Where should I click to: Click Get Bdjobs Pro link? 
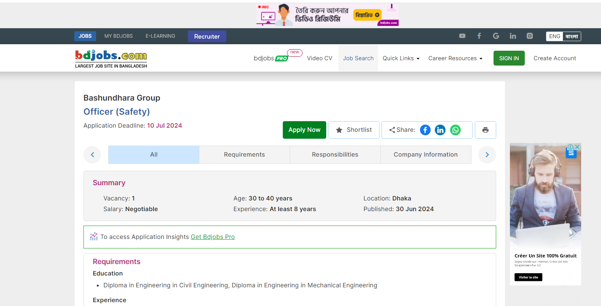(213, 237)
